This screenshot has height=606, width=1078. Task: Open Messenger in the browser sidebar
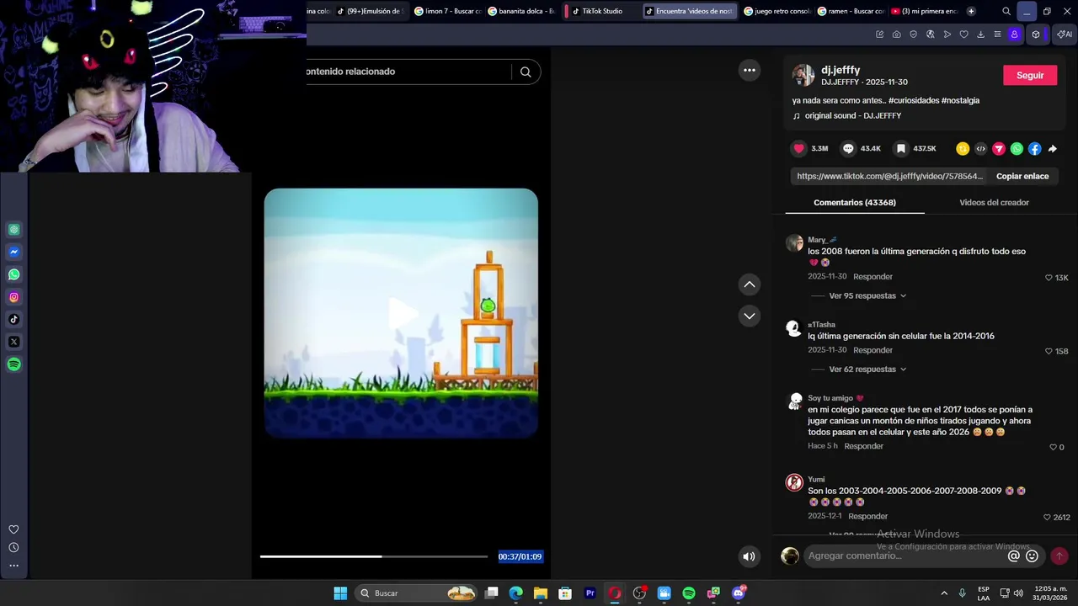14,252
